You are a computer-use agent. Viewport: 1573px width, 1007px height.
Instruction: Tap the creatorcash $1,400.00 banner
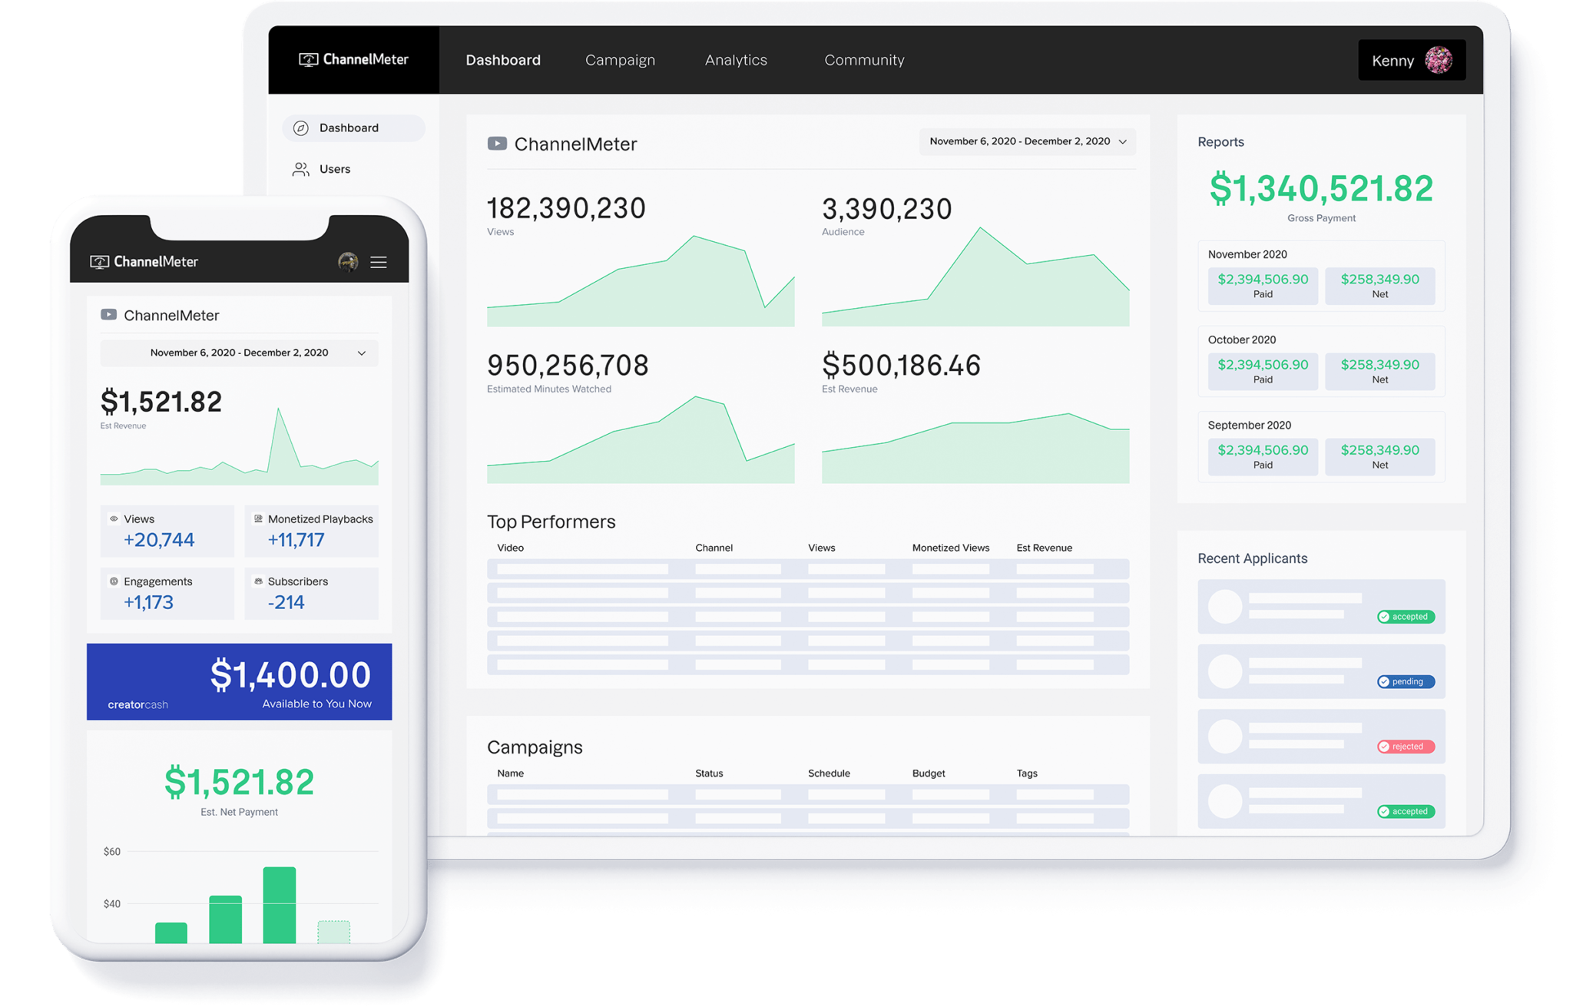239,682
